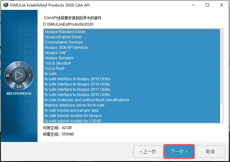Click the 3D quadrant of compass
This screenshot has height=162, width=230.
(x=7, y=76)
